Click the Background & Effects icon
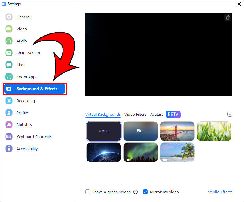244x202 pixels. click(x=9, y=89)
